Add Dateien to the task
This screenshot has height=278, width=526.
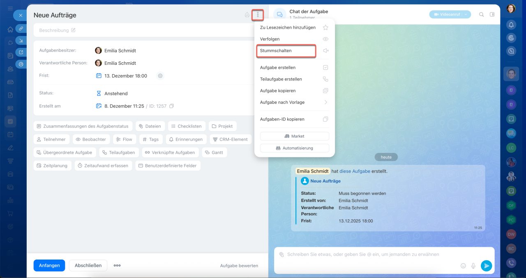pos(150,126)
